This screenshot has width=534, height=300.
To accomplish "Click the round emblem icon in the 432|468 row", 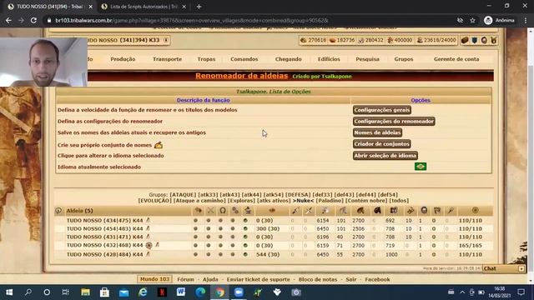I will [149, 245].
